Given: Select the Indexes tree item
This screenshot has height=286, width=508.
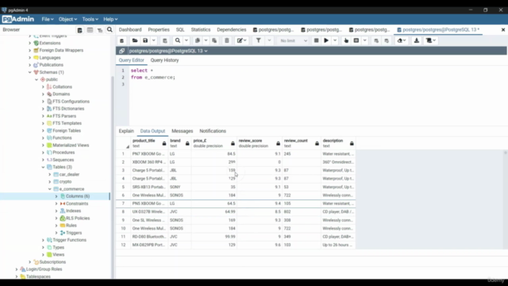Looking at the screenshot, I should (73, 211).
